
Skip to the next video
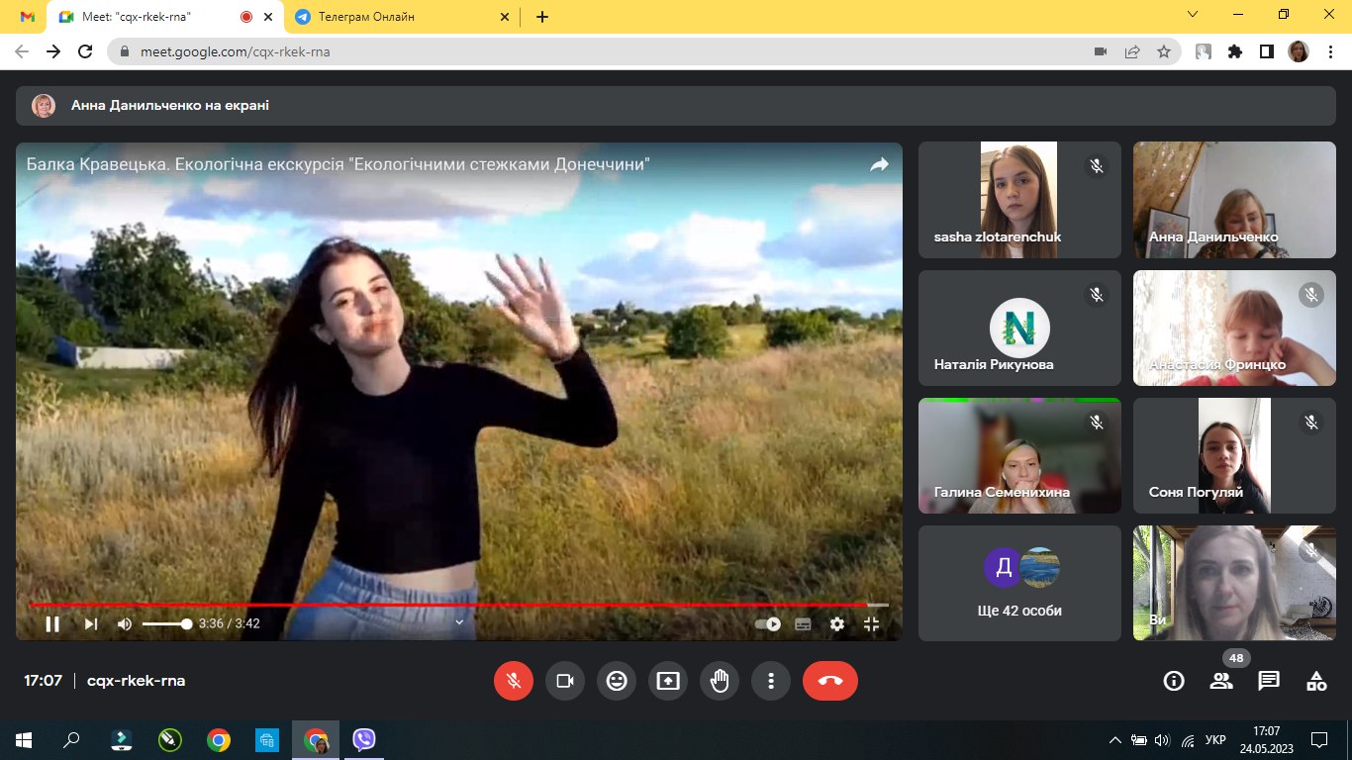[91, 623]
